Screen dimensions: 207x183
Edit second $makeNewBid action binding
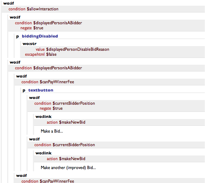click(72, 159)
